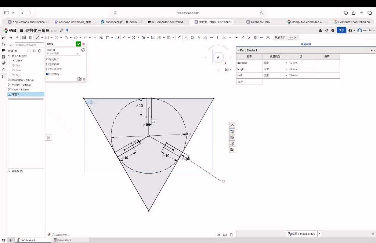The image size is (376, 243).
Task: Collapse the default geometry tree group
Action: coord(9,56)
